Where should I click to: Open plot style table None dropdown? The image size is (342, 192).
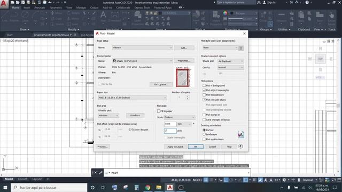pos(220,47)
